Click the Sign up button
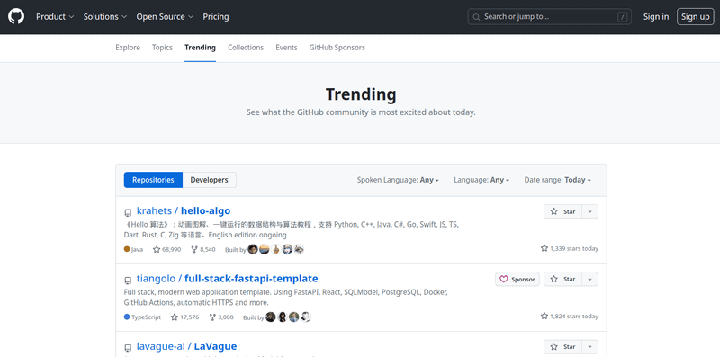Image resolution: width=720 pixels, height=357 pixels. coord(695,17)
